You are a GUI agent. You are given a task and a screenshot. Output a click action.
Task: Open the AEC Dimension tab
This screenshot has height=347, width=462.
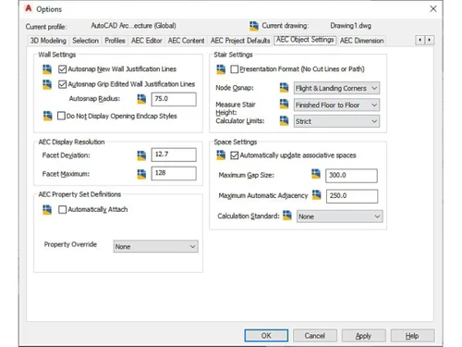point(362,41)
